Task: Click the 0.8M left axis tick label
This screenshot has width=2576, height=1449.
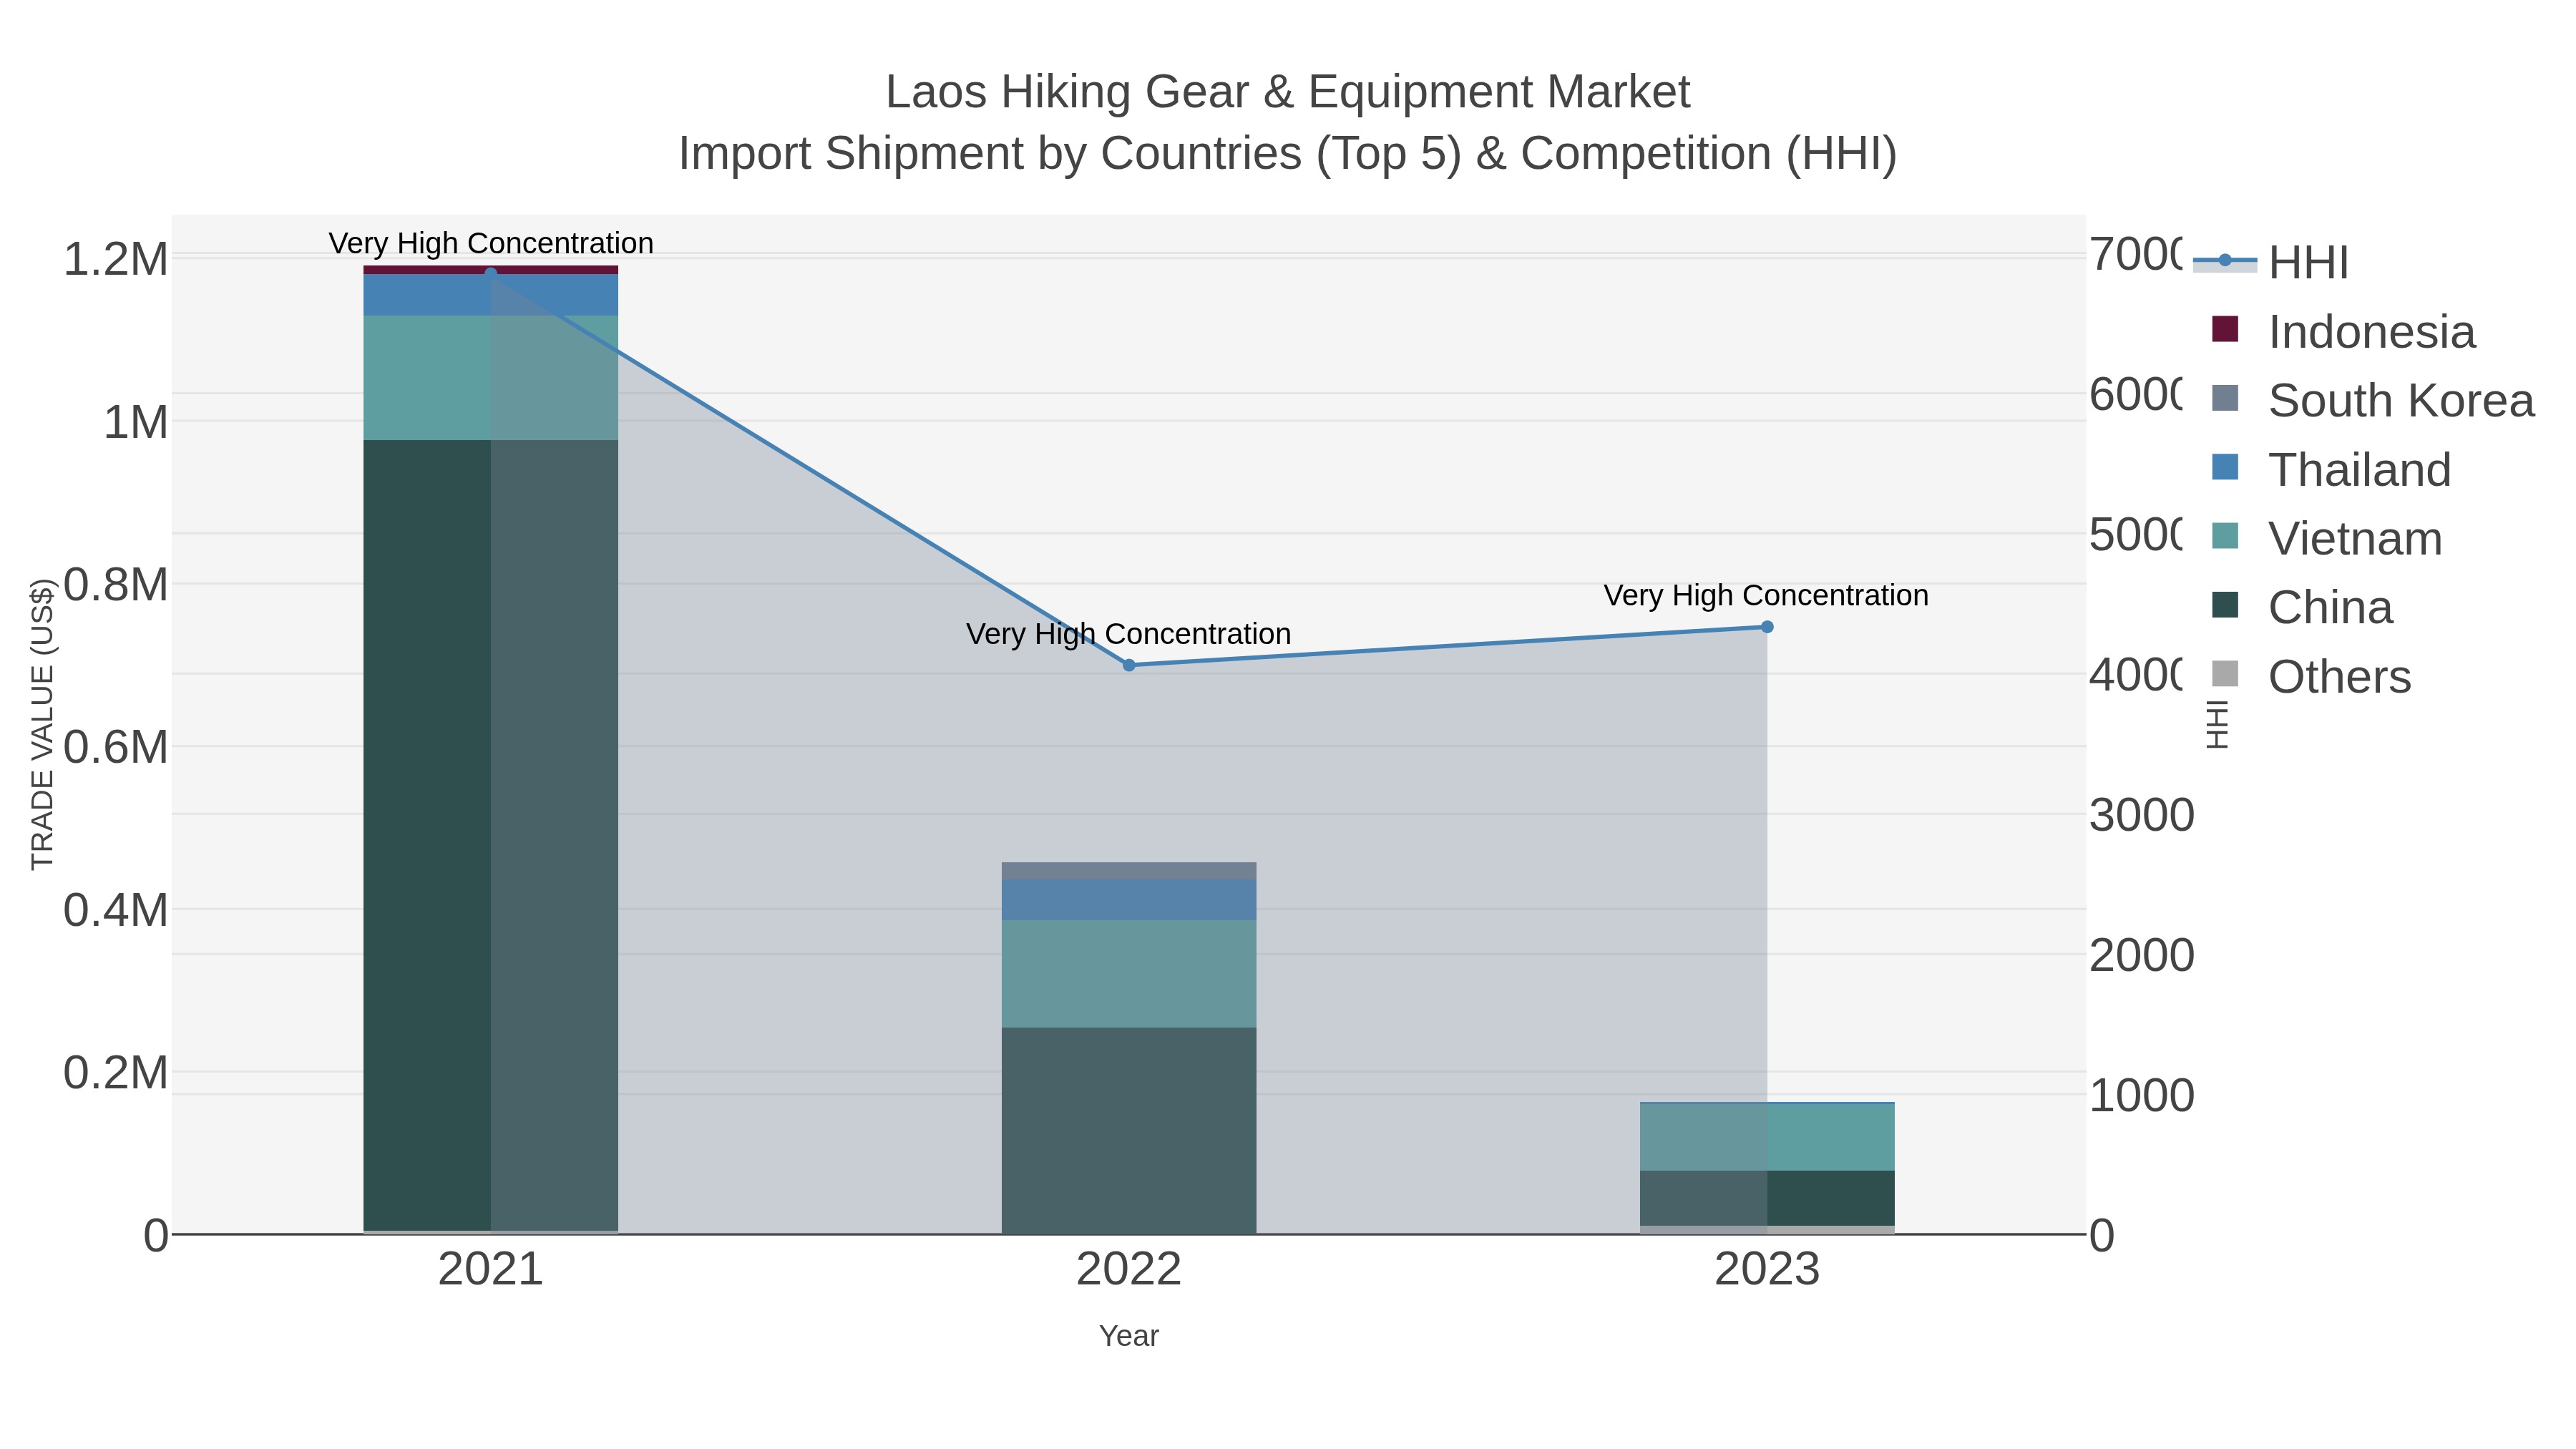Action: (116, 585)
